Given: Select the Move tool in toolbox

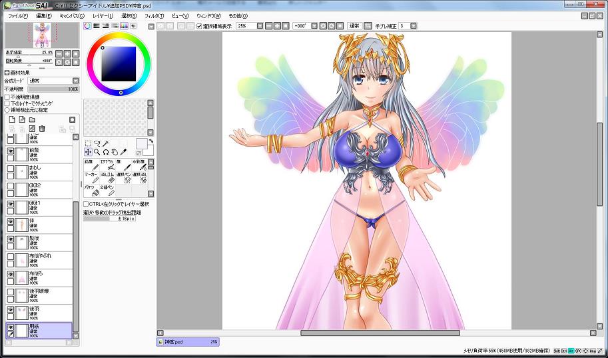Looking at the screenshot, I should tap(88, 152).
